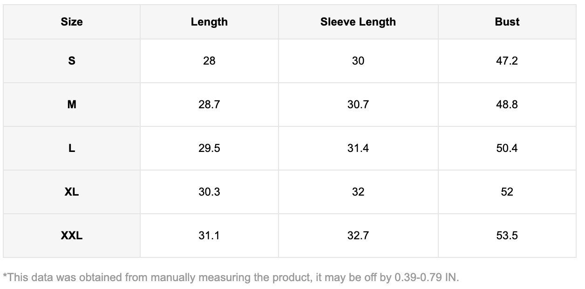
Task: Select the 30.3 length cell for XL
Action: 209,192
